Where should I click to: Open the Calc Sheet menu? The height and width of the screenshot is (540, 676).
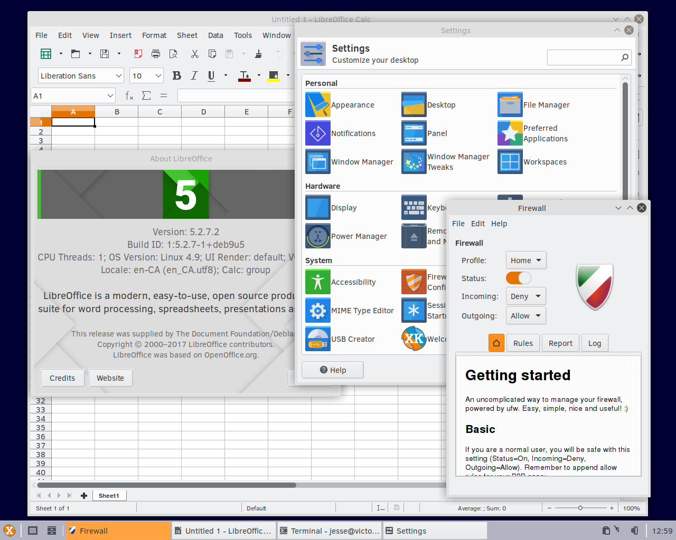187,35
